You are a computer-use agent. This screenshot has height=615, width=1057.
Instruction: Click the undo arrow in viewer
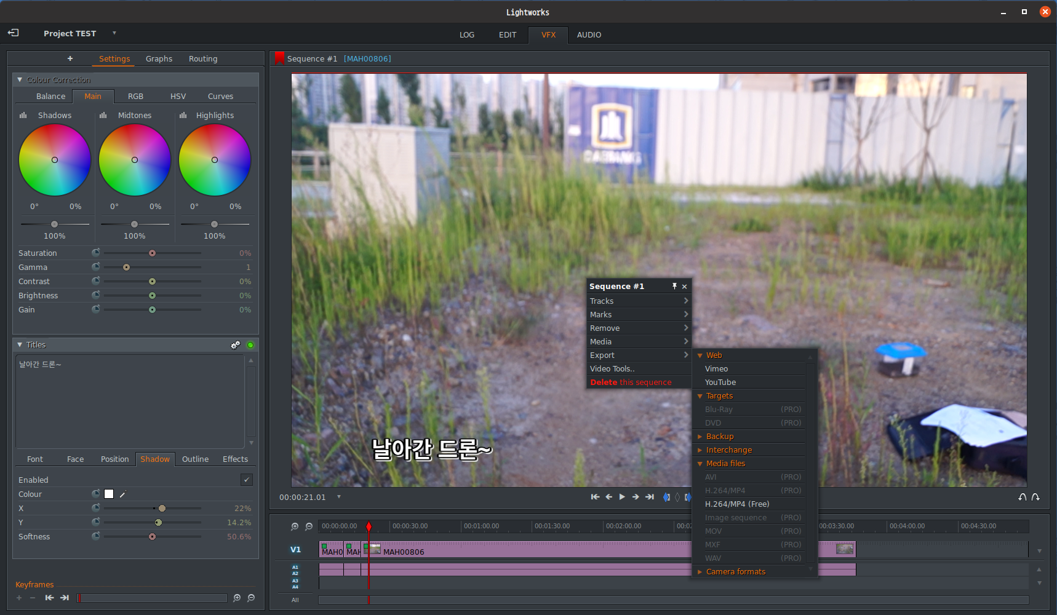click(1023, 497)
